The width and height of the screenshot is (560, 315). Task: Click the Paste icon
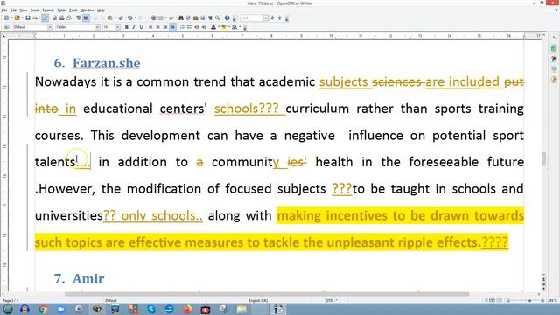click(109, 17)
